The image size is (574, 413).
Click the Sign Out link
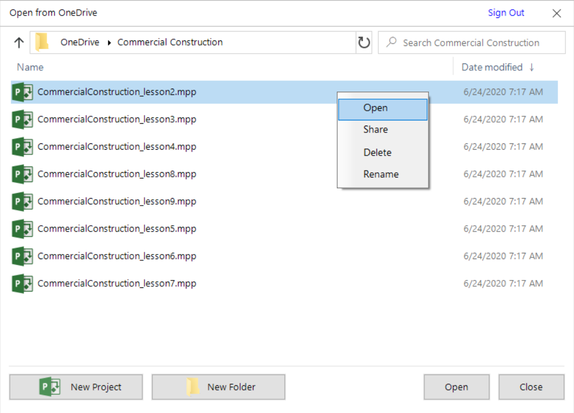(x=506, y=13)
